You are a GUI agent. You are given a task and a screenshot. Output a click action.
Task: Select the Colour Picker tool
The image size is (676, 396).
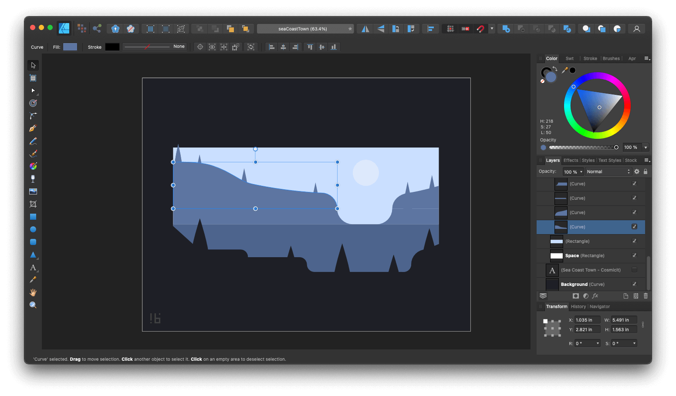click(x=33, y=279)
